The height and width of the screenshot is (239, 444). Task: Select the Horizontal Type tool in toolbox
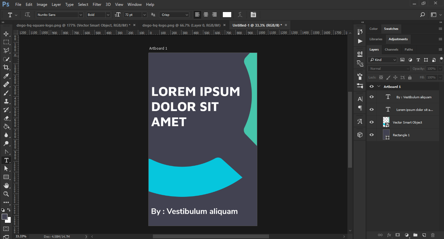click(x=6, y=160)
